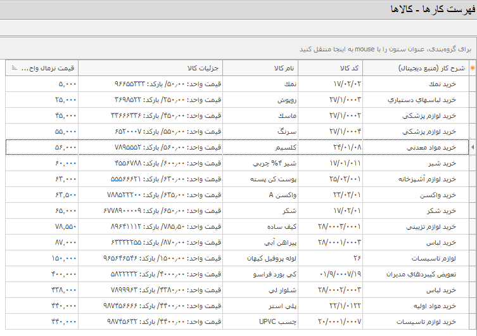Click the group-by panel above the grid

point(238,48)
